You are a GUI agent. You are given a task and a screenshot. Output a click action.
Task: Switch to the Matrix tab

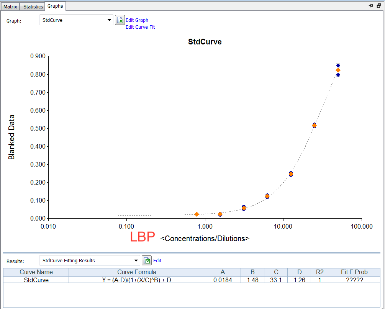click(10, 7)
